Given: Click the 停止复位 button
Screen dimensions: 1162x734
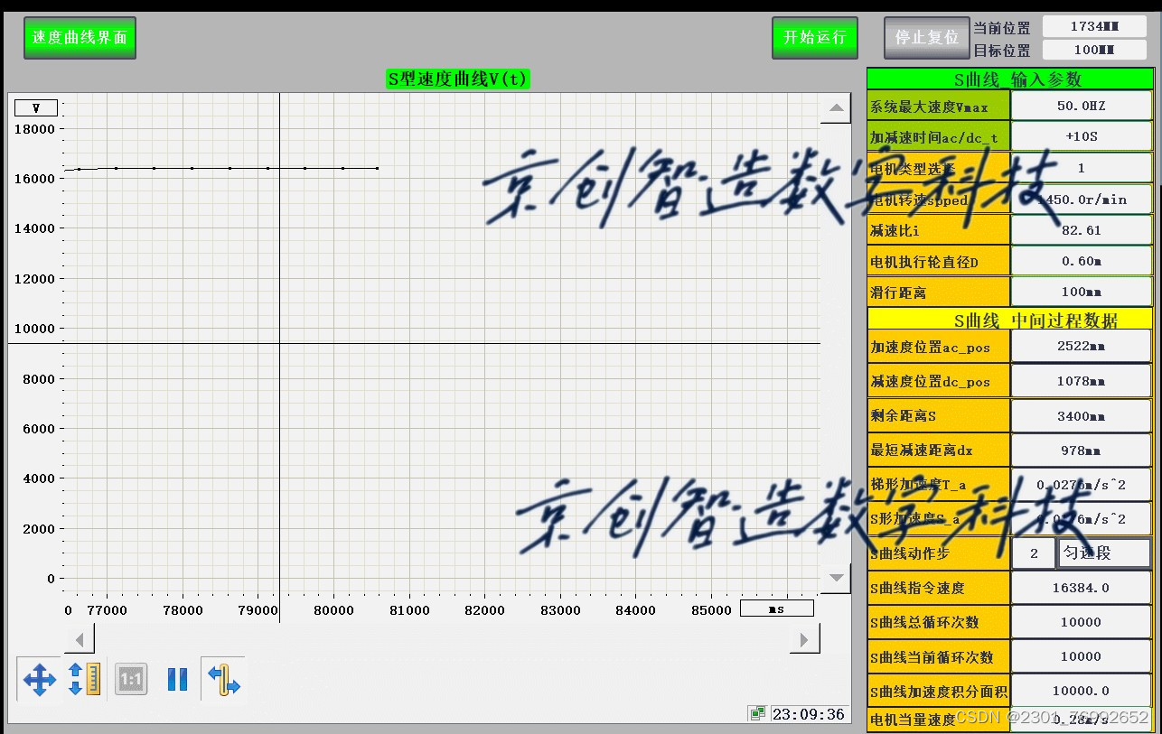Looking at the screenshot, I should coord(926,38).
